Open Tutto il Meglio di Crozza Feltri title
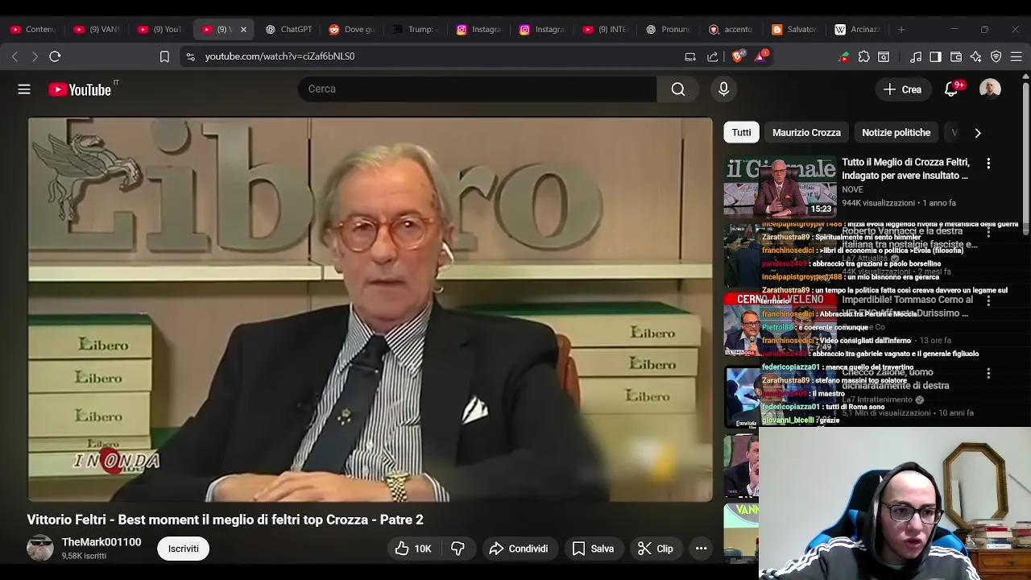 (x=906, y=168)
